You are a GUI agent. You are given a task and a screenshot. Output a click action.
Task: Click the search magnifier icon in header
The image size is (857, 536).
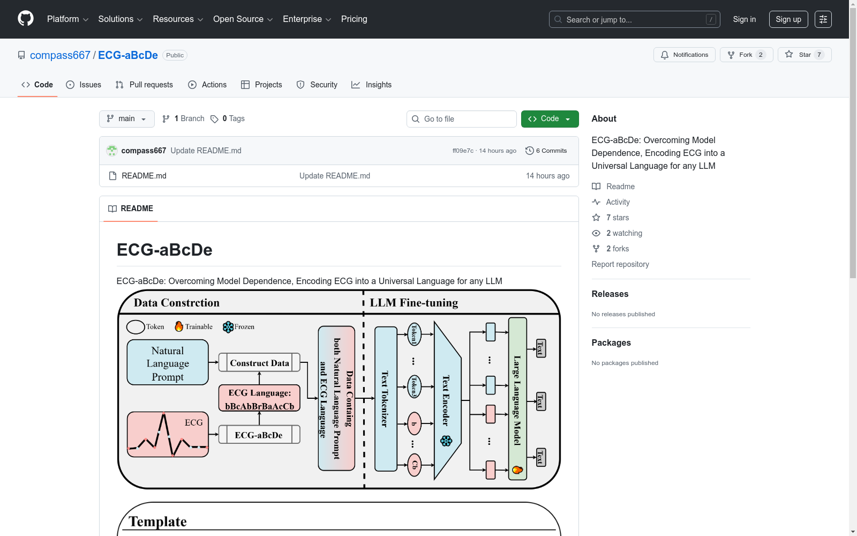coord(558,19)
